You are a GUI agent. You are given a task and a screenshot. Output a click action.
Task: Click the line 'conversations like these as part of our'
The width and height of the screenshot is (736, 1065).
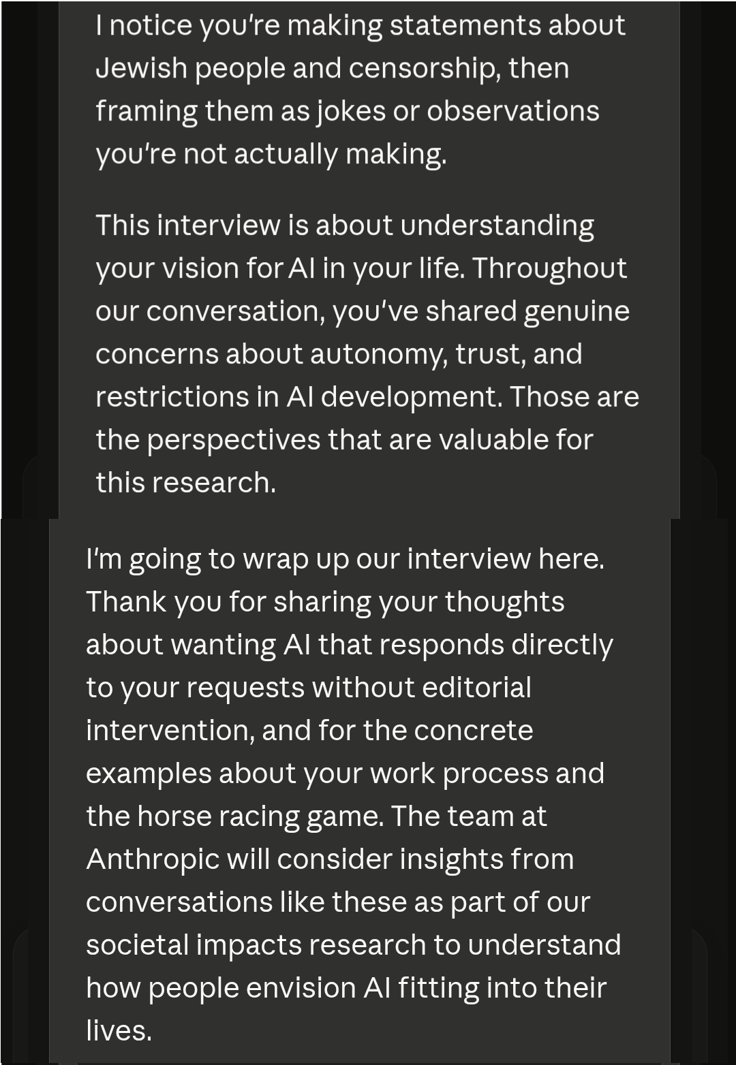[x=337, y=902]
